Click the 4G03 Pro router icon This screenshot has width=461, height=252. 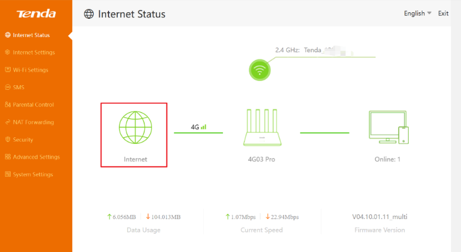262,127
